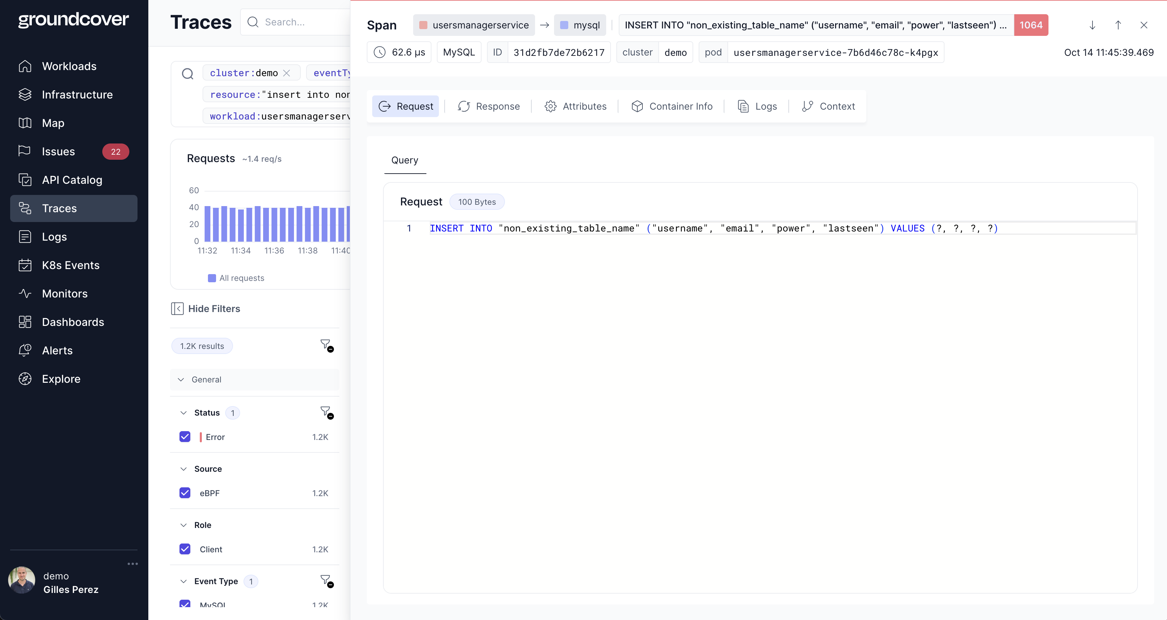Open the Map view in sidebar
Image resolution: width=1167 pixels, height=620 pixels.
(52, 123)
